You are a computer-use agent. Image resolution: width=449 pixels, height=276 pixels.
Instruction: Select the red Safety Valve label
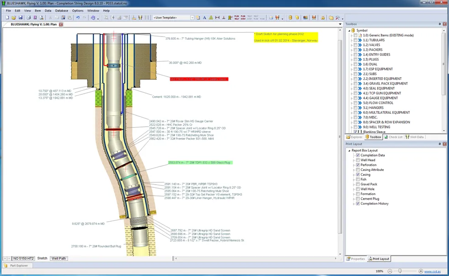click(x=199, y=79)
